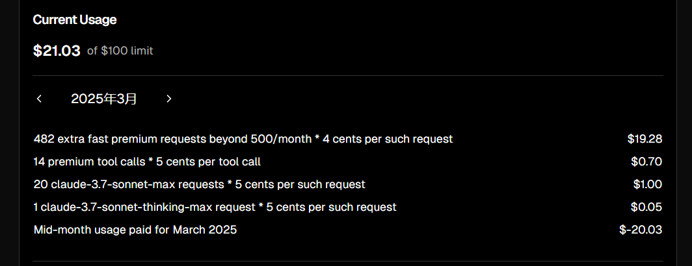Click the panel's left vertical border line
Image resolution: width=692 pixels, height=266 pixels.
coord(19,133)
